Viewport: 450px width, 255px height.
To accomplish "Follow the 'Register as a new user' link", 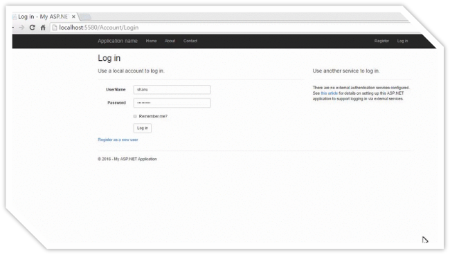I will [118, 140].
